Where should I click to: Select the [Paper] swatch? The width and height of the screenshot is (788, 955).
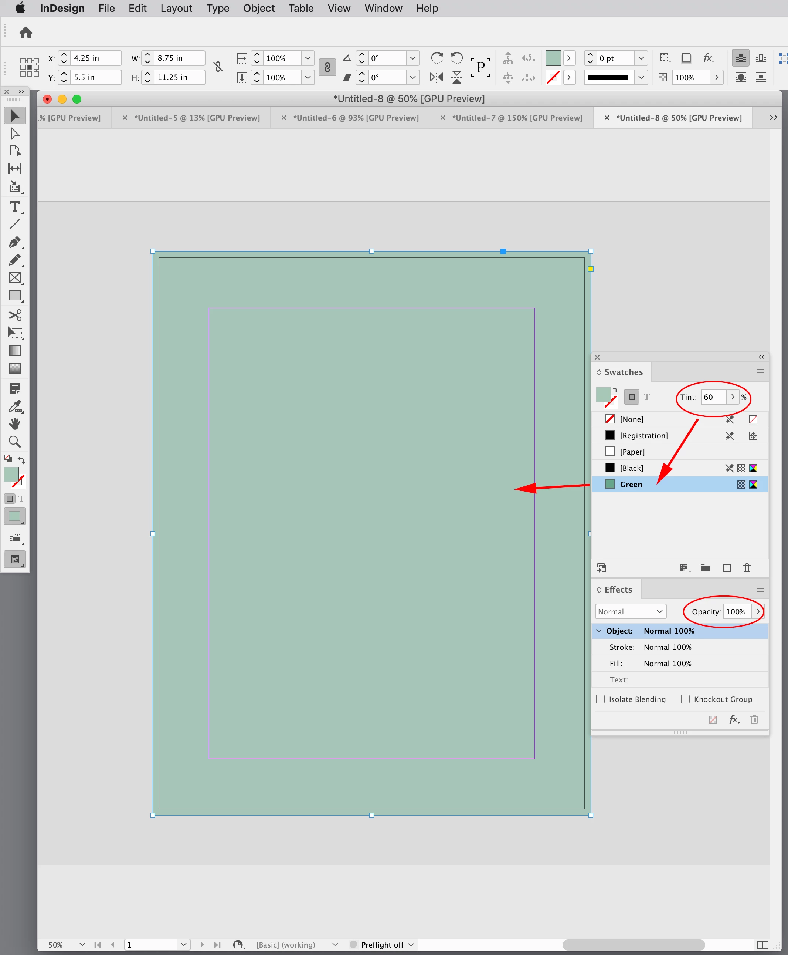click(632, 452)
